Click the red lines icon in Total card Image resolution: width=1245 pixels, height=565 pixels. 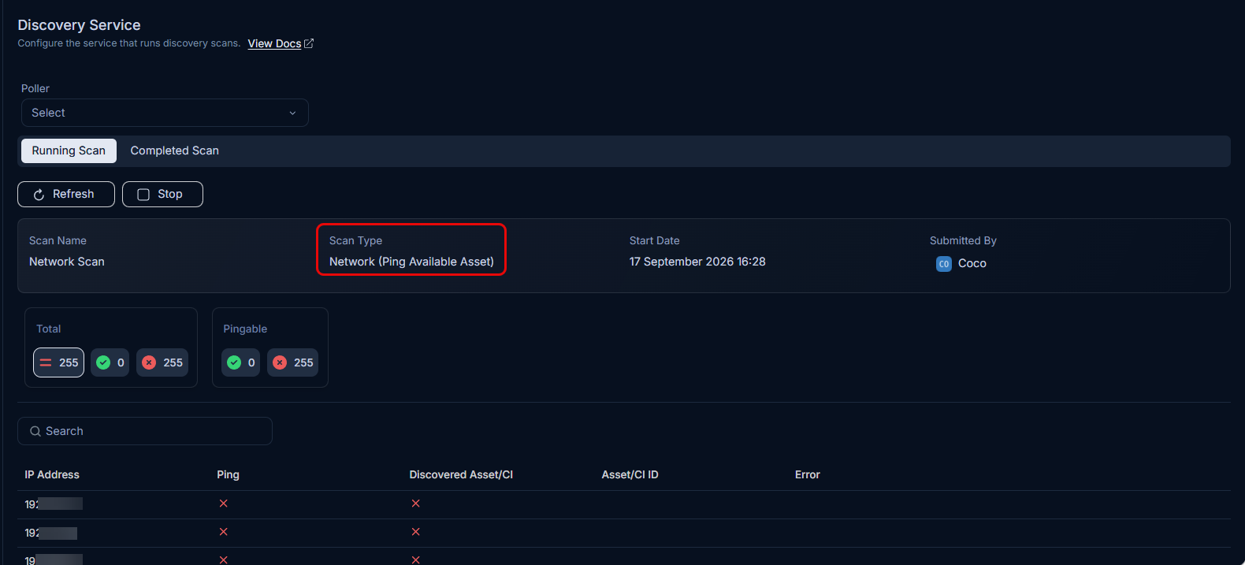[x=46, y=362]
